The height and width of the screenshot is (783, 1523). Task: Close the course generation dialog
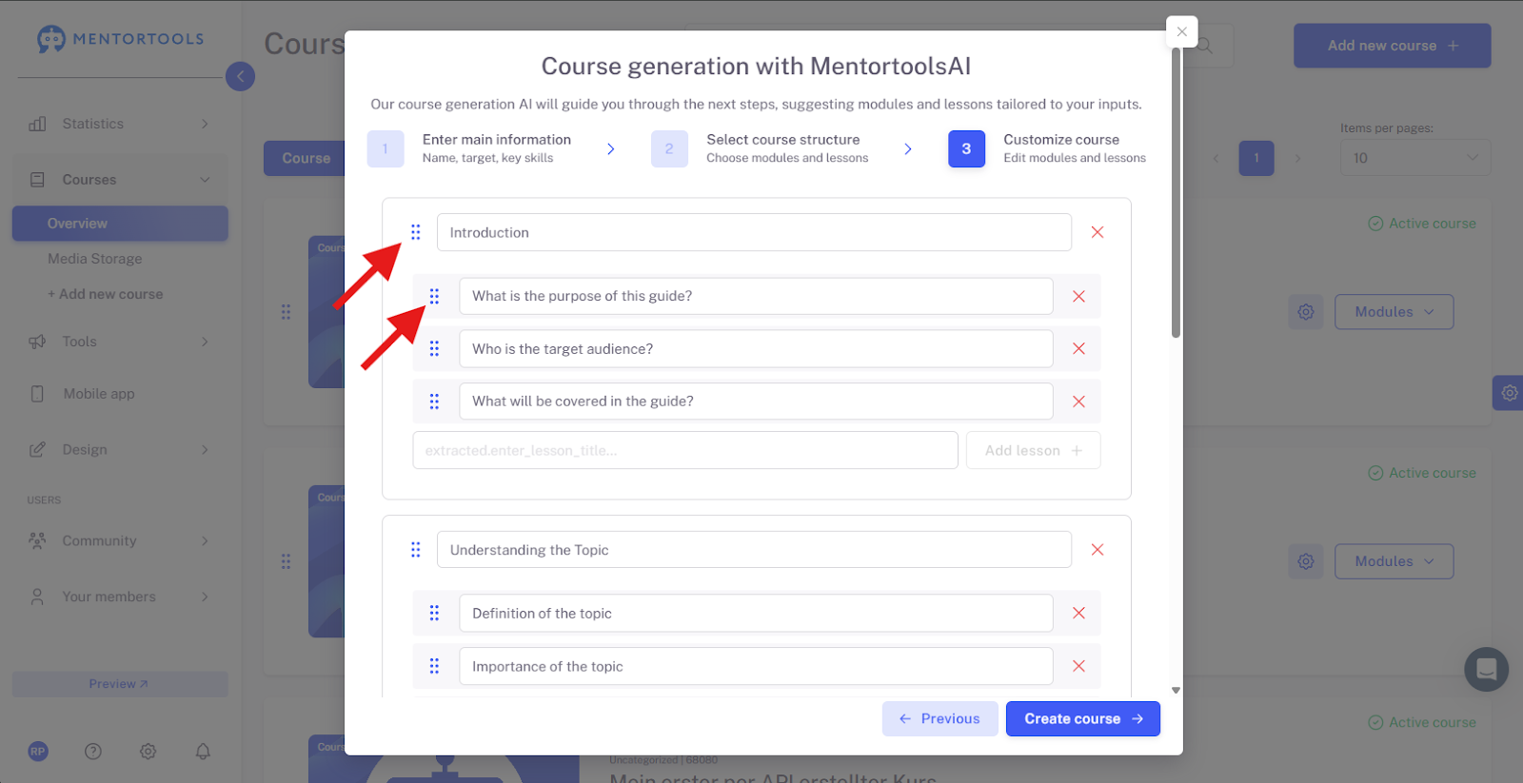[x=1181, y=31]
